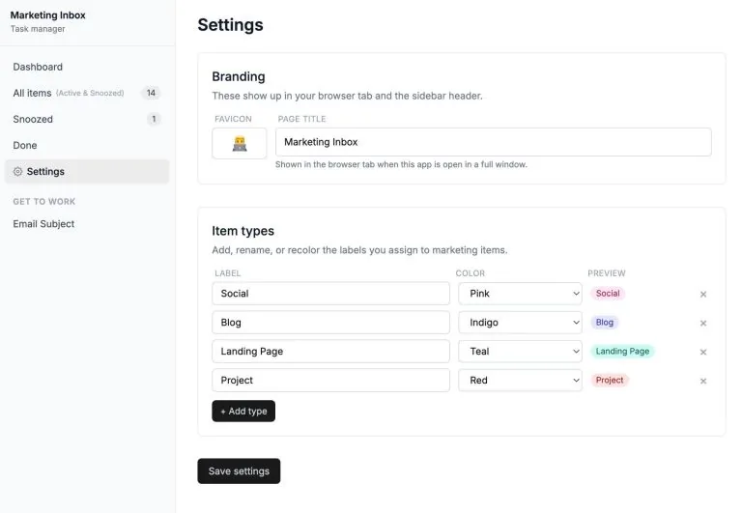
Task: Click the favicon emoji picker box
Action: pyautogui.click(x=239, y=143)
